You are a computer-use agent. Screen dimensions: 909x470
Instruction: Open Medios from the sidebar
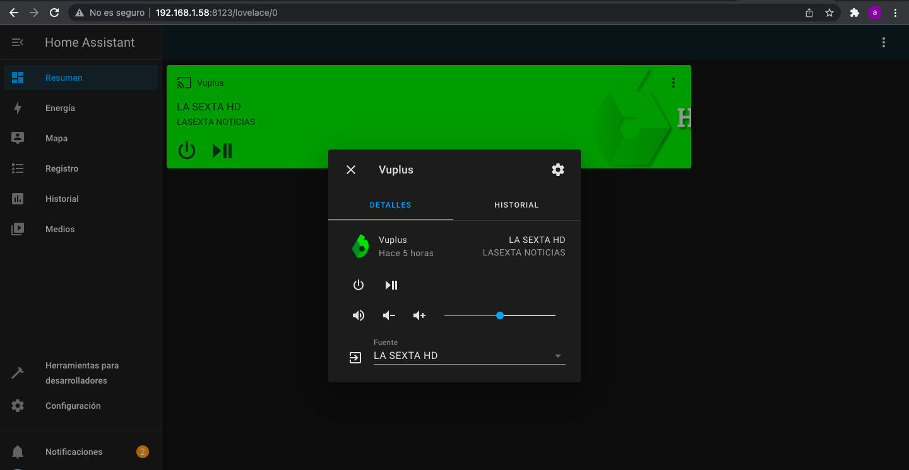click(60, 229)
